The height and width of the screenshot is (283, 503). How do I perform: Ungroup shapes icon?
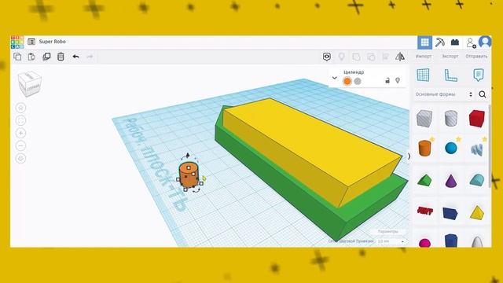tap(371, 57)
